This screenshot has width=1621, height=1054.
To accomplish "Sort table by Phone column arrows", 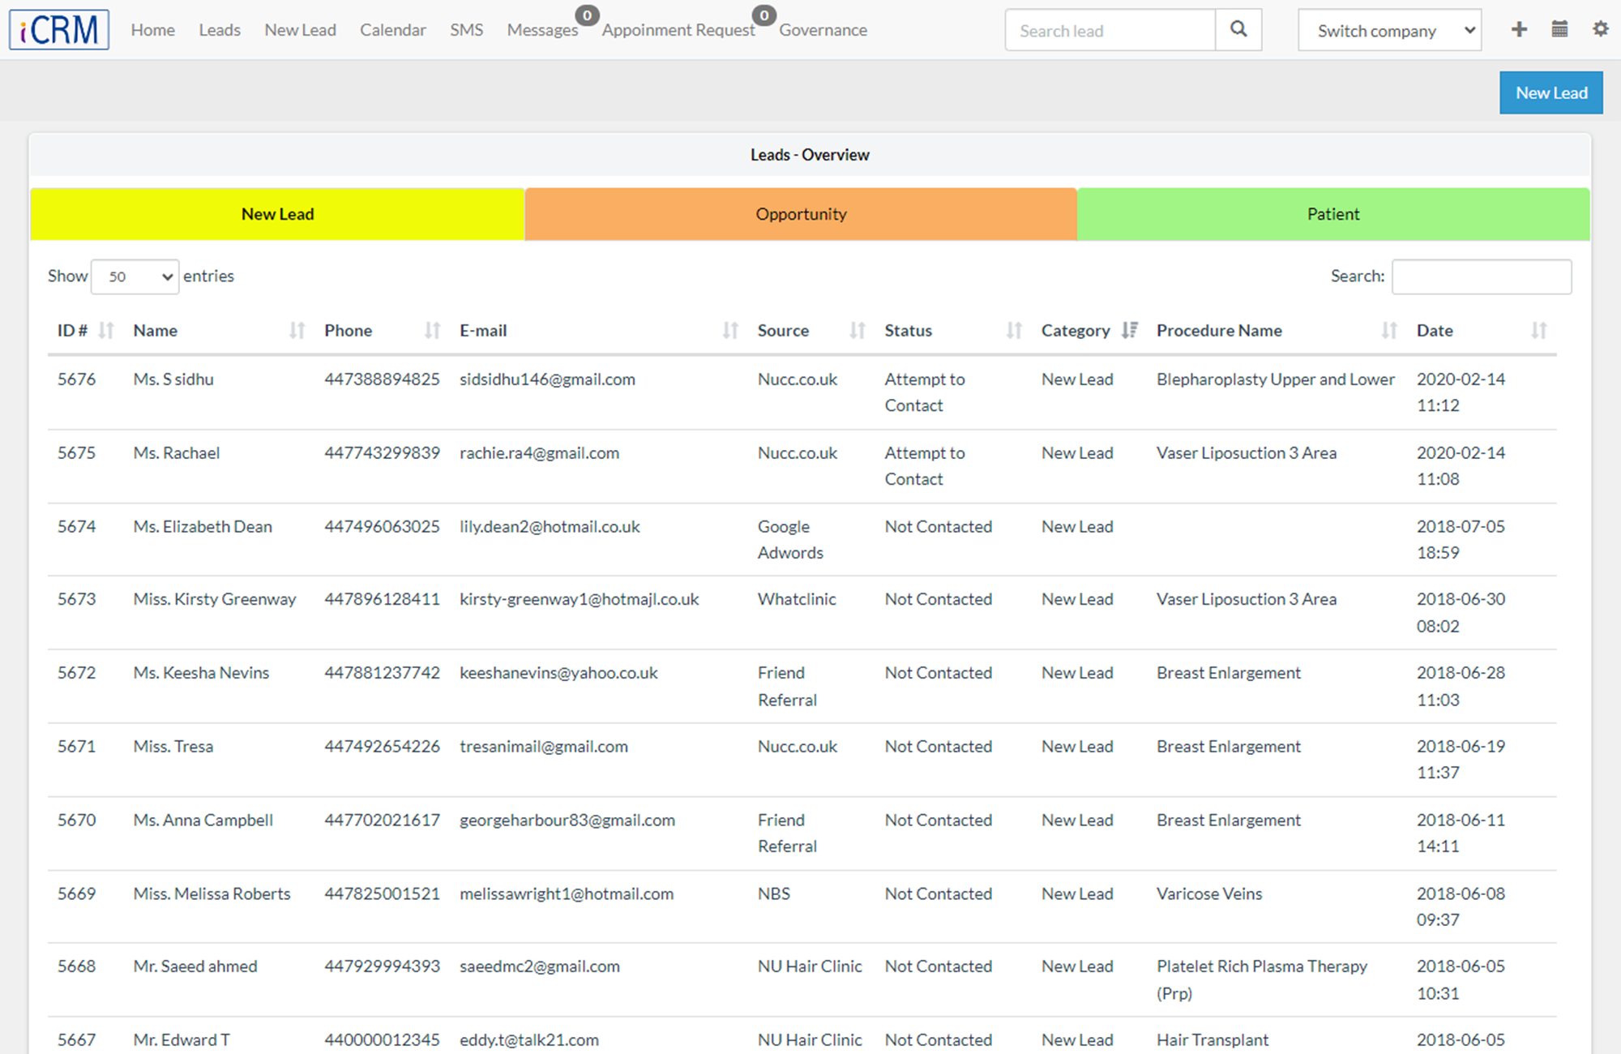I will click(x=432, y=331).
